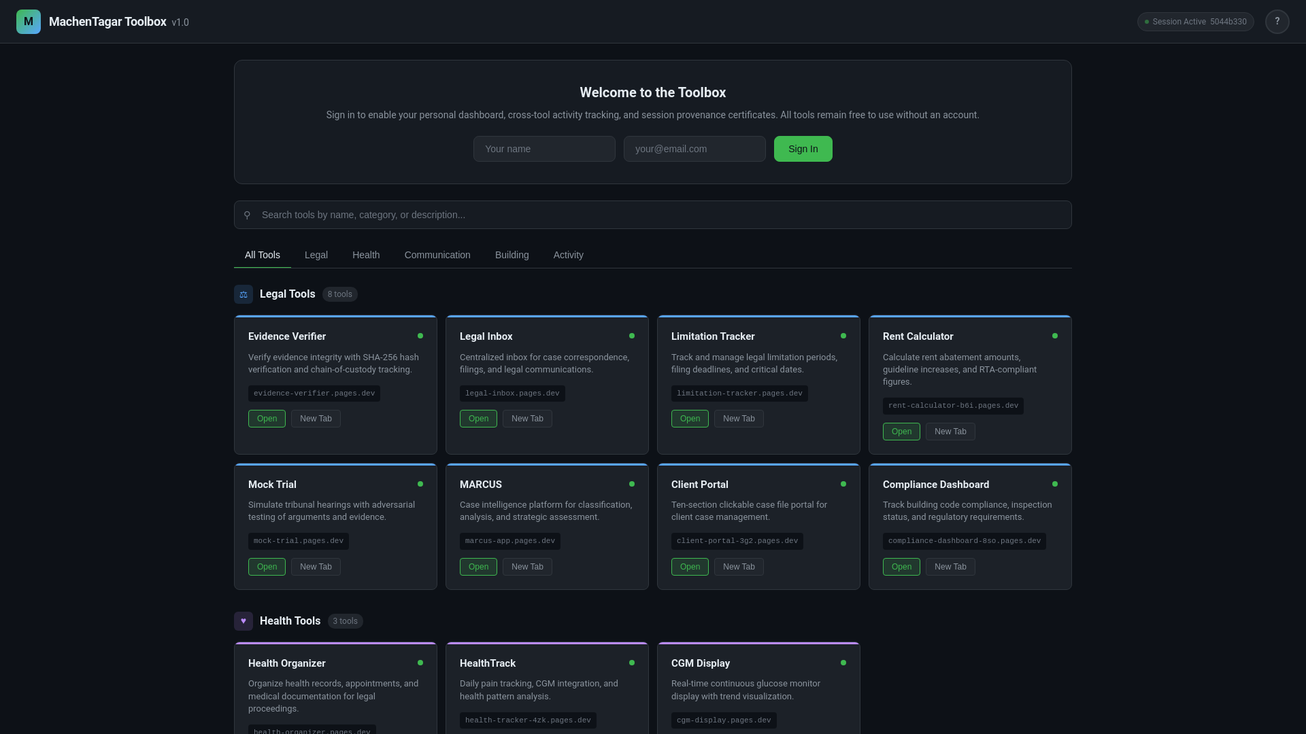The height and width of the screenshot is (734, 1306).
Task: Open Compliance Dashboard in New Tab
Action: click(950, 567)
